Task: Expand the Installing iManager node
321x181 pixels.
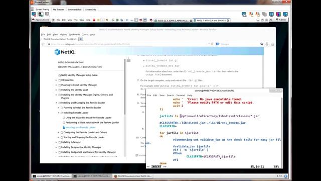Action: point(56,142)
